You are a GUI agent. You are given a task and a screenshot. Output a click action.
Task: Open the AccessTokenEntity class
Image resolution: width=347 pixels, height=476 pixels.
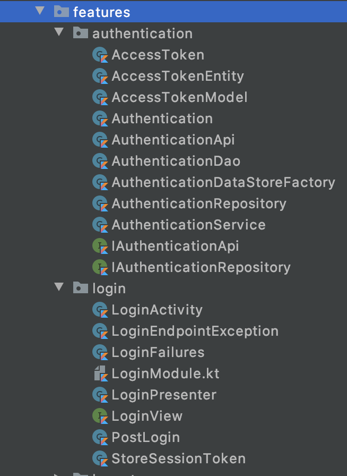point(177,76)
